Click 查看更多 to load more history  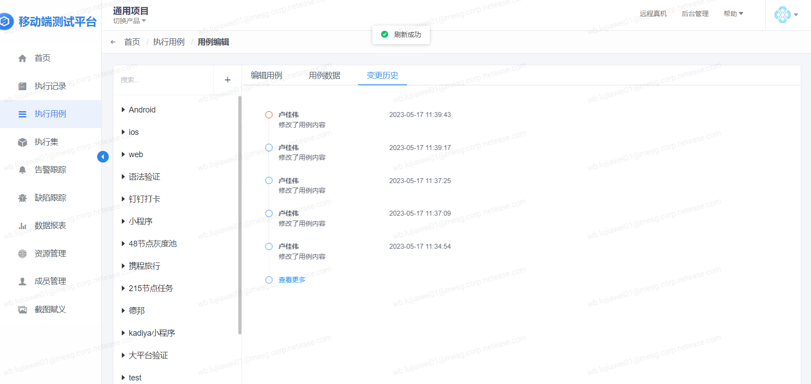(x=292, y=280)
